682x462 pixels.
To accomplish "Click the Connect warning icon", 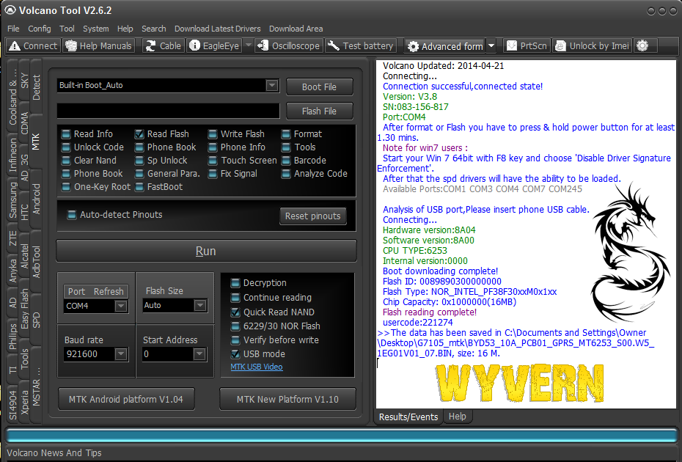I will (15, 46).
